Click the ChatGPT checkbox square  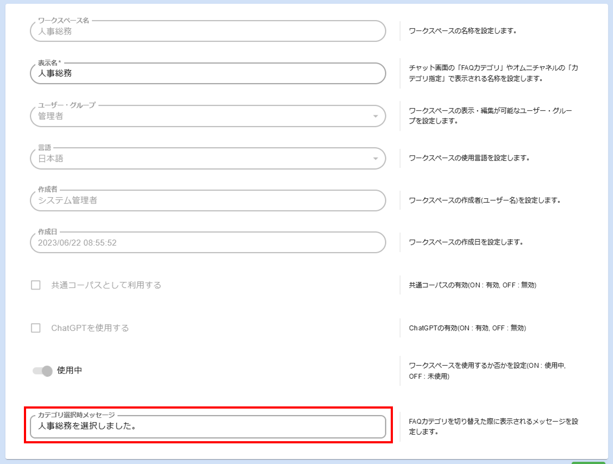[x=36, y=327]
